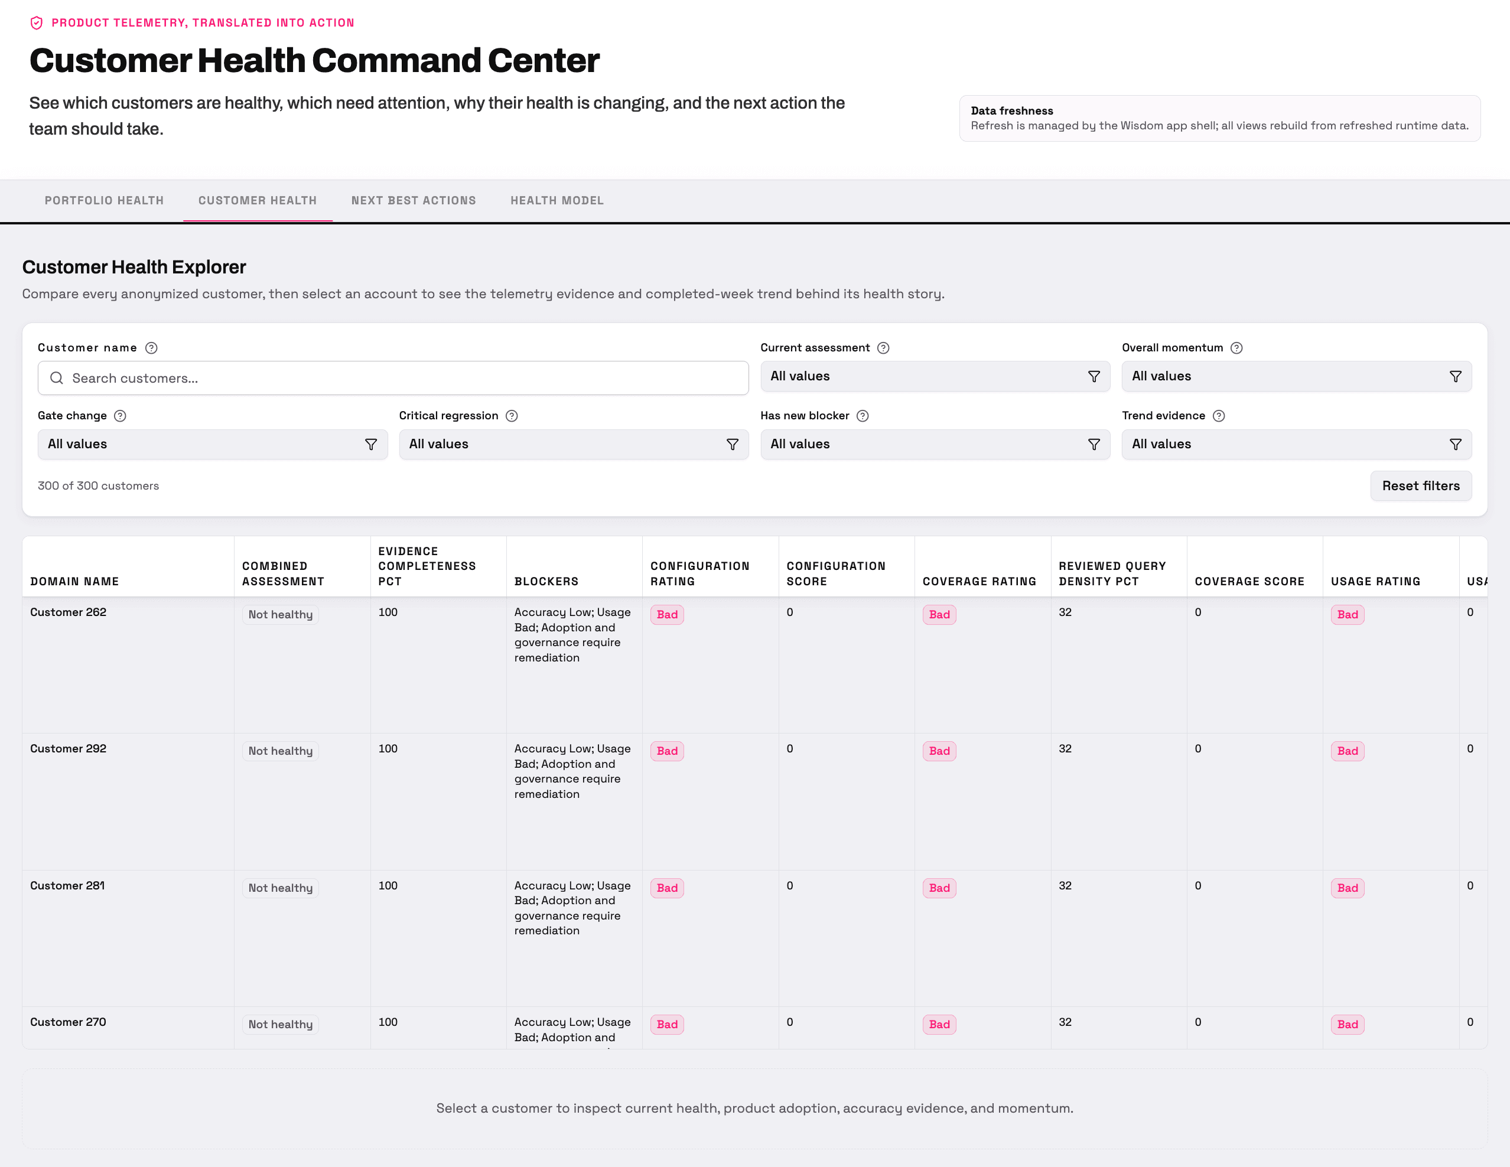Click the shield icon beside Product Telemetry
This screenshot has width=1510, height=1167.
coord(37,23)
